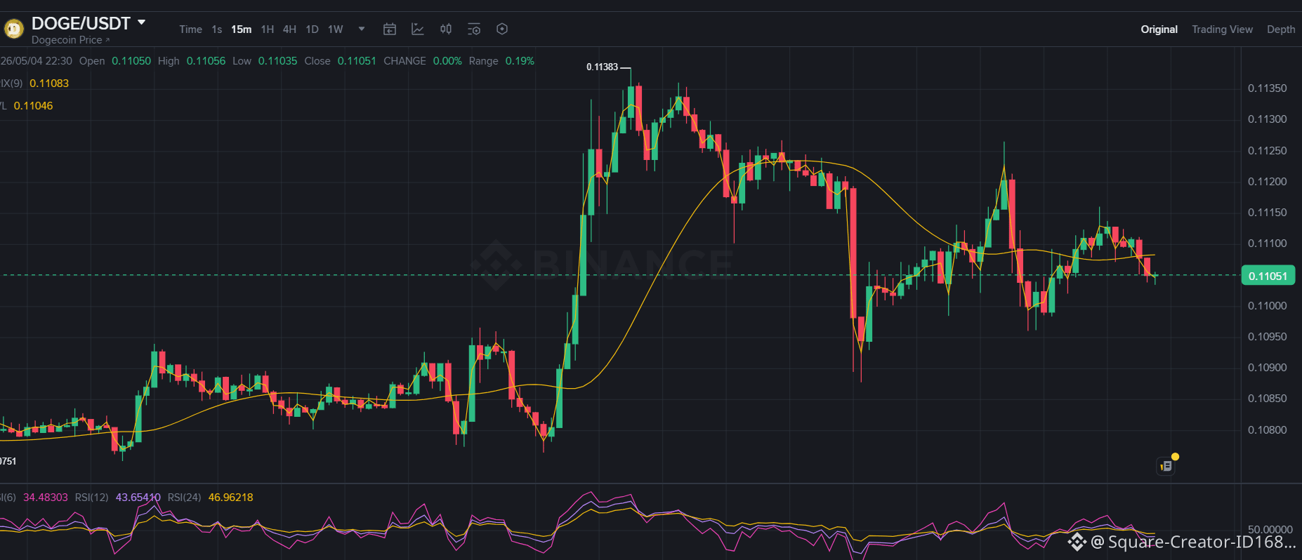Image resolution: width=1302 pixels, height=560 pixels.
Task: Open the chart display settings icon
Action: tap(474, 29)
